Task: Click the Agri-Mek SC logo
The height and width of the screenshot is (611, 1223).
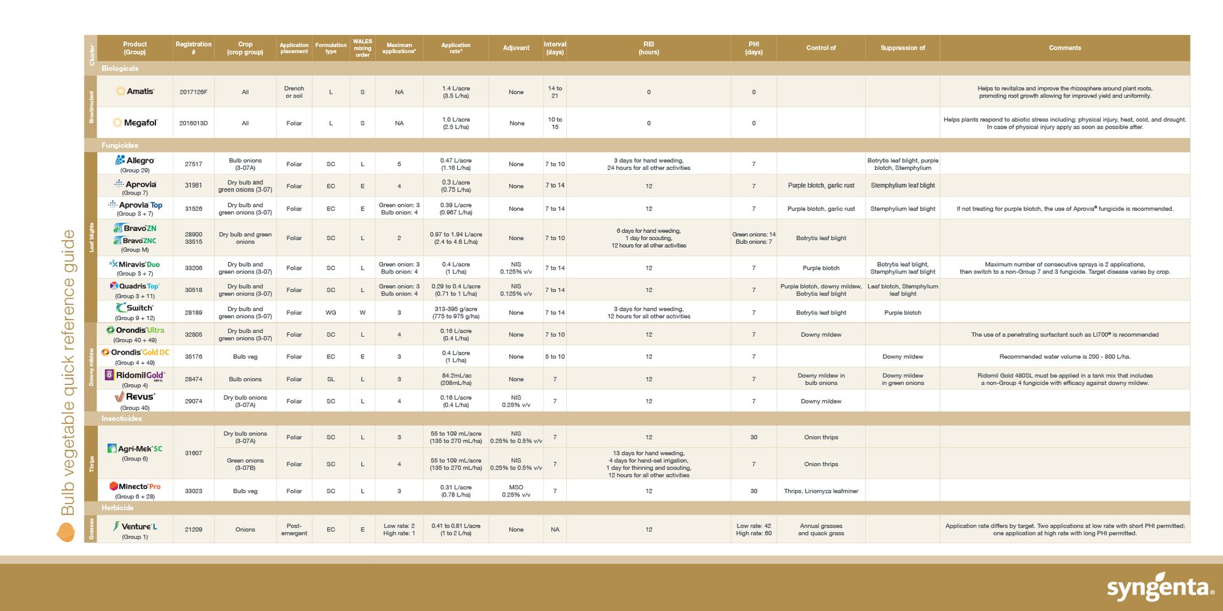Action: 134,449
